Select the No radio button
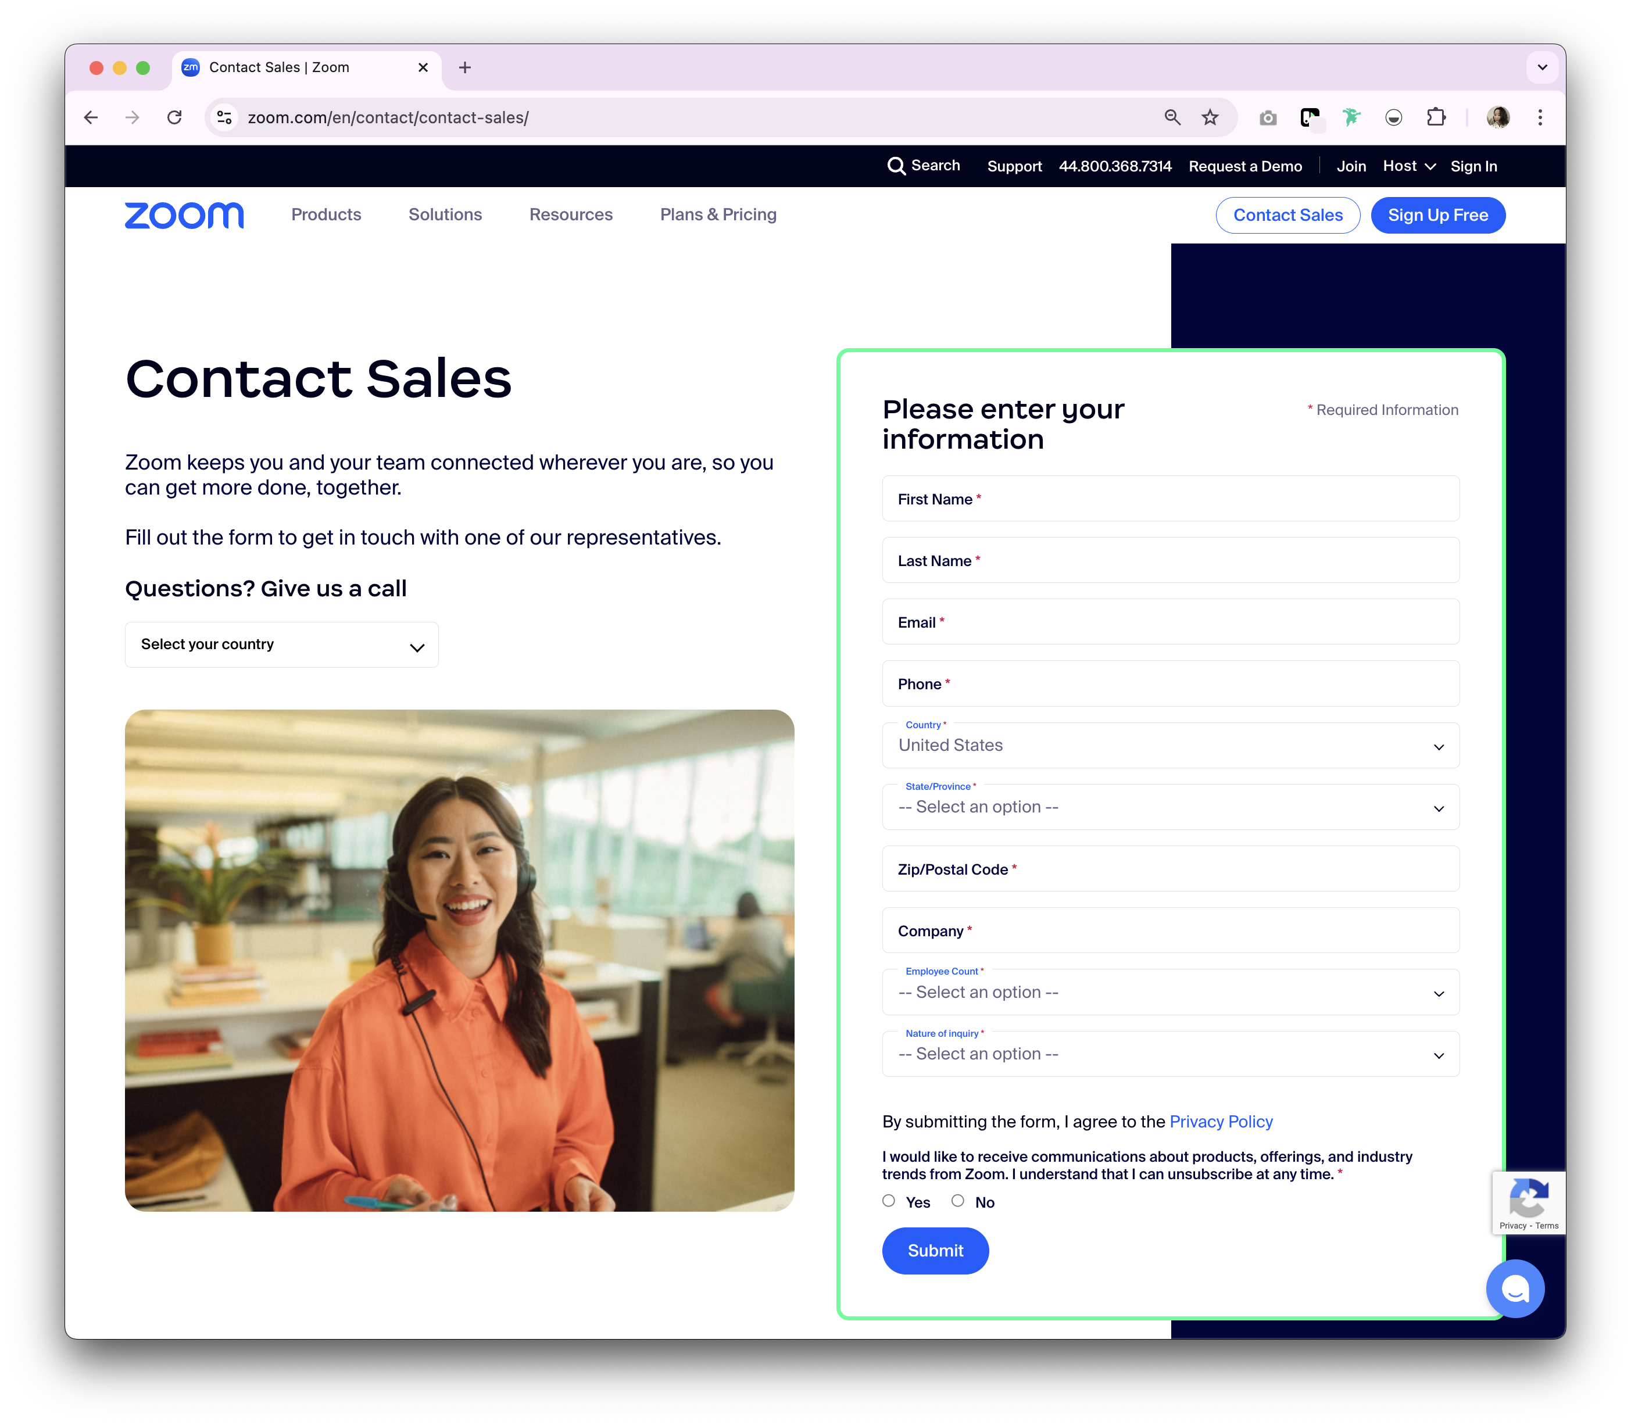1631x1425 pixels. click(x=957, y=1201)
